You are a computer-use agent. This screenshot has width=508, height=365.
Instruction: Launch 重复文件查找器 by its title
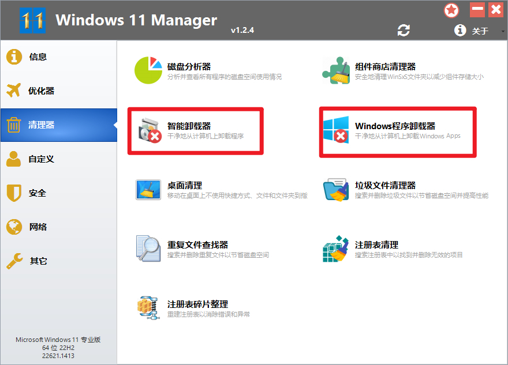197,244
